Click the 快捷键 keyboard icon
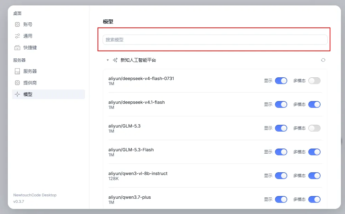345x214 pixels. click(x=17, y=47)
